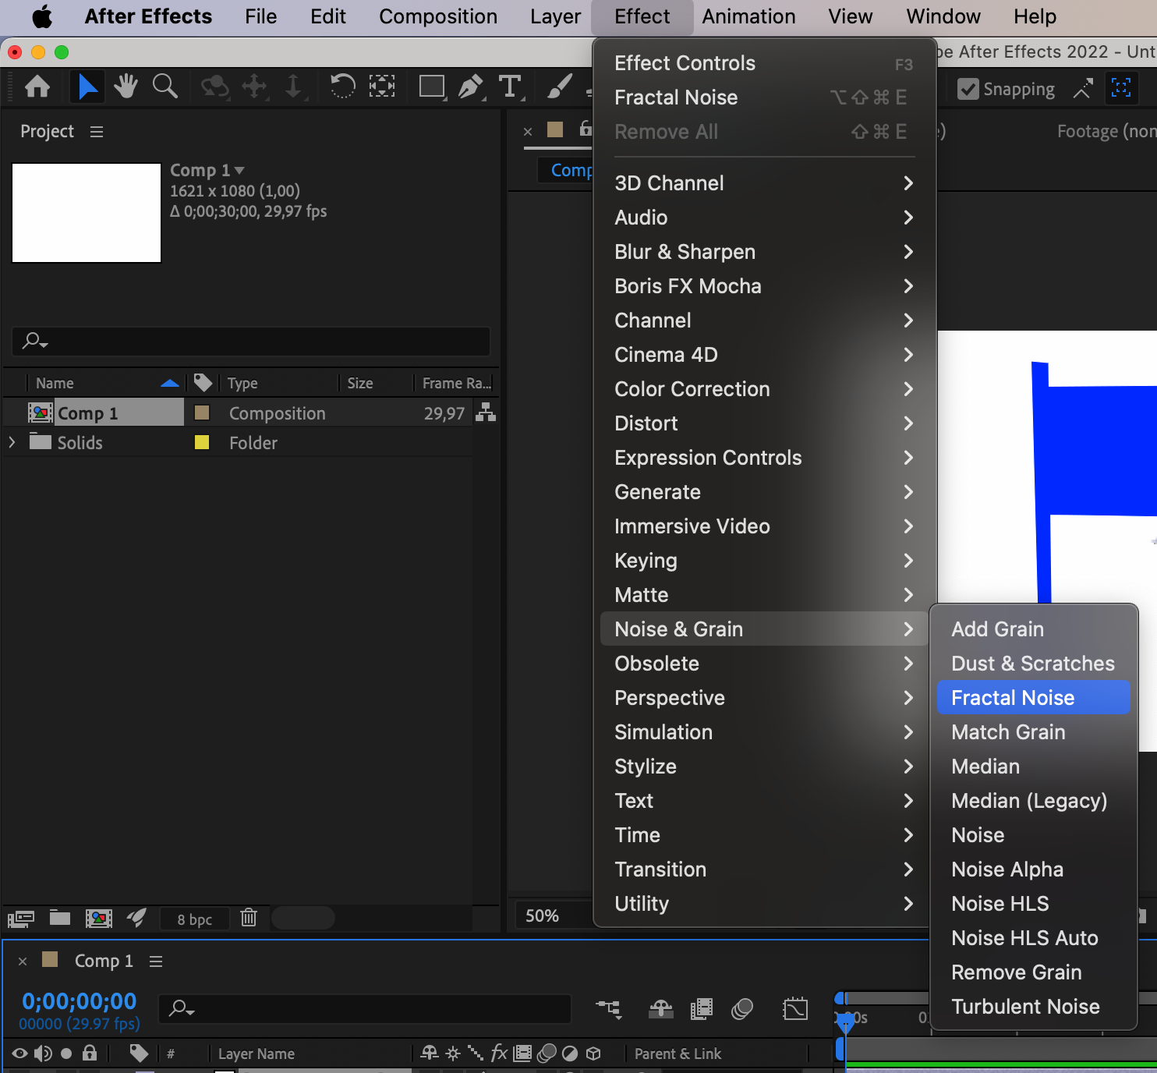Open the Comp 1 name dropdown arrow
This screenshot has width=1157, height=1073.
click(239, 170)
